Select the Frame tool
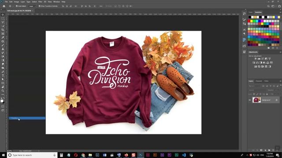 point(3,33)
